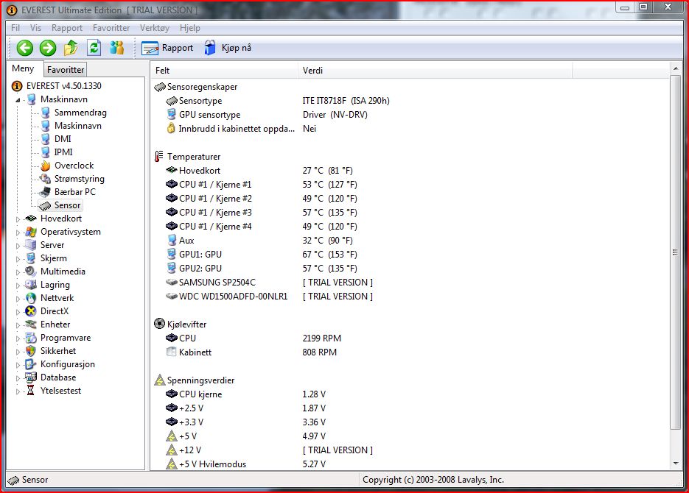Viewport: 689px width, 493px height.
Task: Select the Strømstyring power icon
Action: tap(45, 179)
